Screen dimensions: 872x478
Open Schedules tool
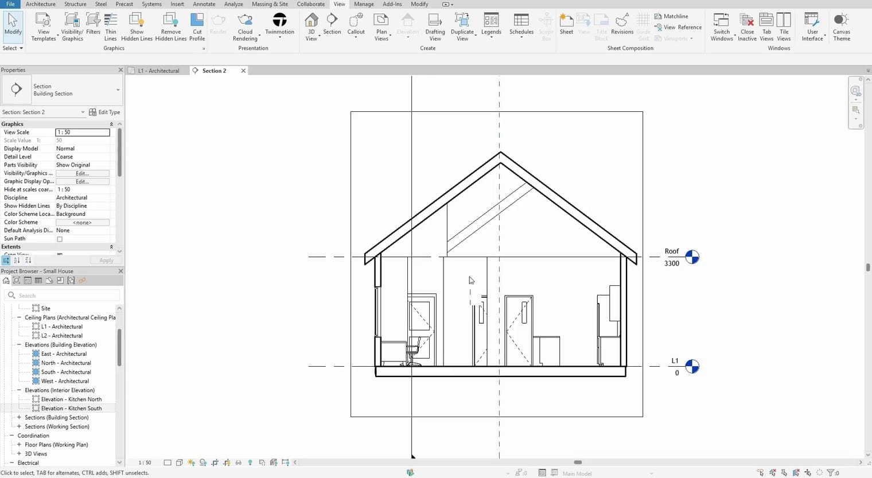point(521,24)
